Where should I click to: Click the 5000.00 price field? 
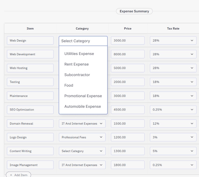128,68
